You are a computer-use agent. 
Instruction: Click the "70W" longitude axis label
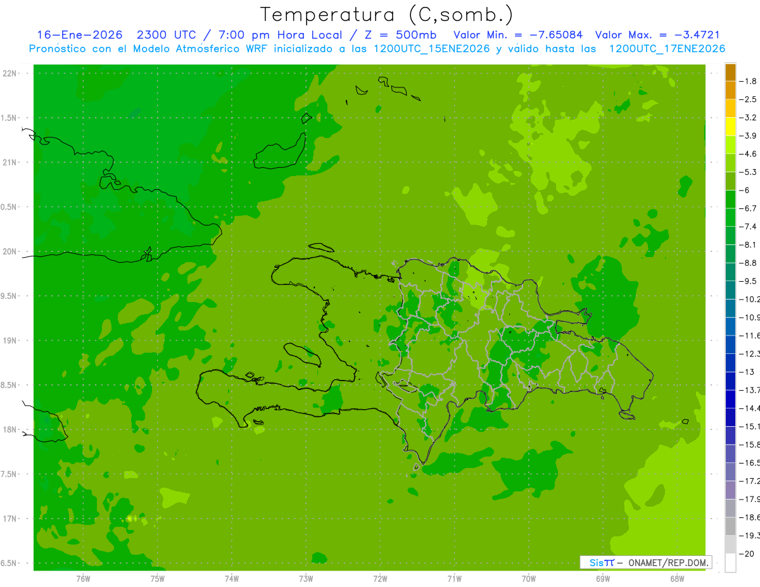[528, 579]
